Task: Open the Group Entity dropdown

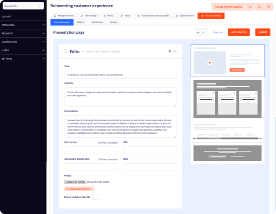Action: [23, 6]
